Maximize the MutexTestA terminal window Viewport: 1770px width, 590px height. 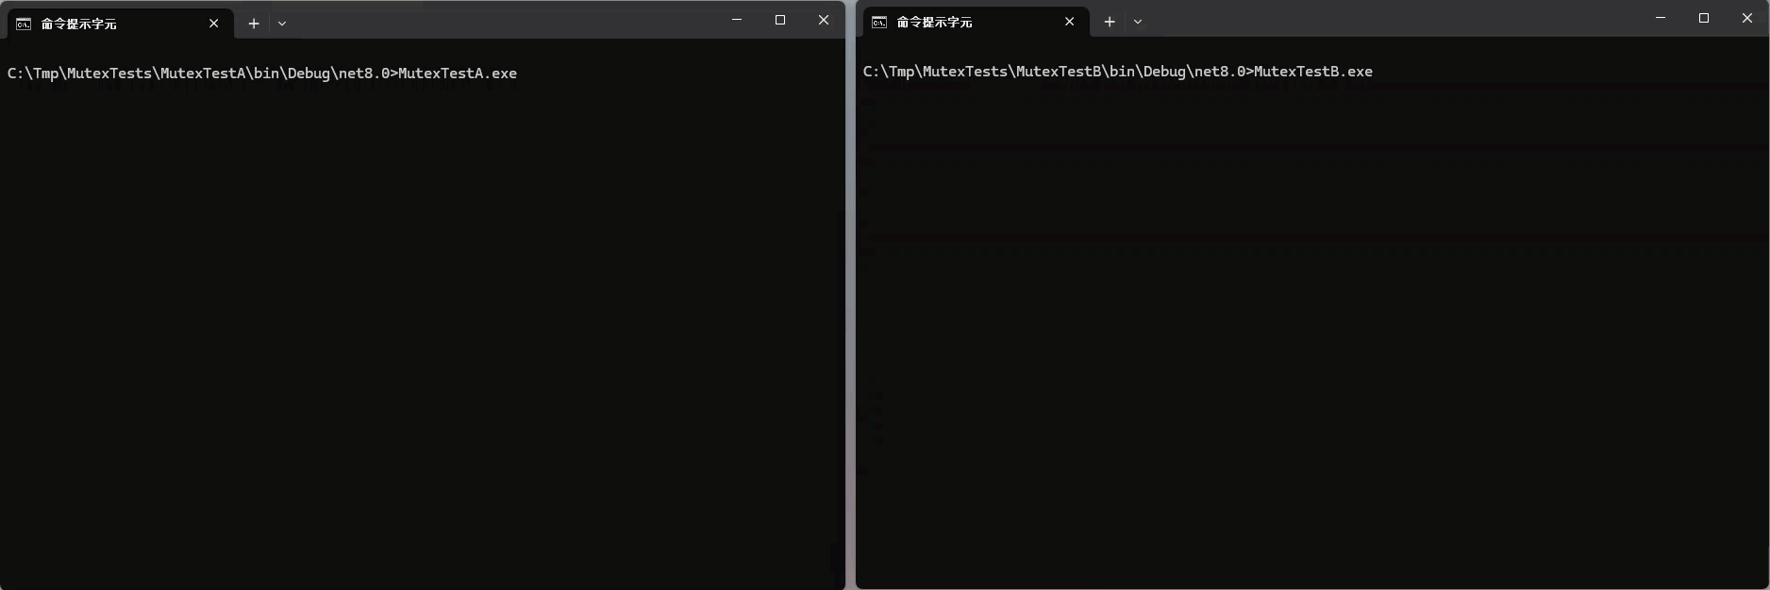click(780, 20)
